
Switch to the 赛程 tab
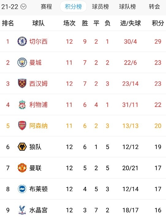tap(46, 6)
